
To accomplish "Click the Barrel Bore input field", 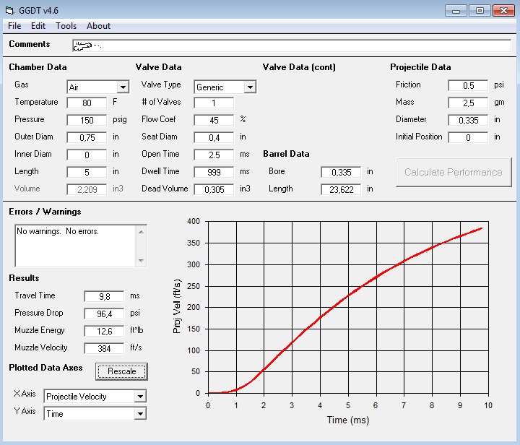I will coord(341,173).
